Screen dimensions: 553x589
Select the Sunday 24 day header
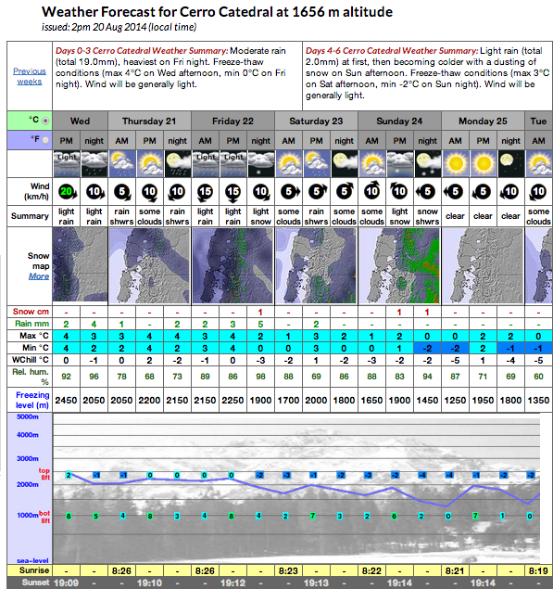(x=399, y=121)
